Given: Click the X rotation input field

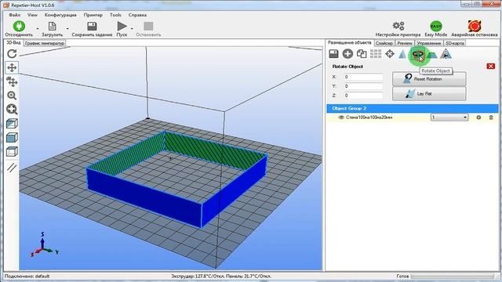Looking at the screenshot, I should coord(363,77).
